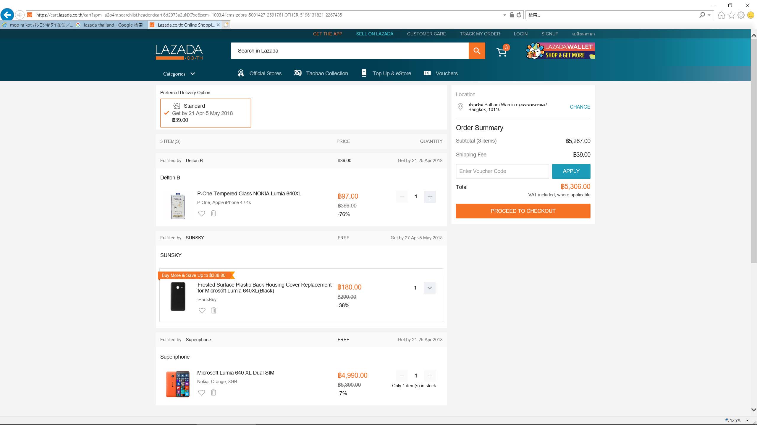Expand the Categories dropdown
This screenshot has height=425, width=757.
click(179, 74)
